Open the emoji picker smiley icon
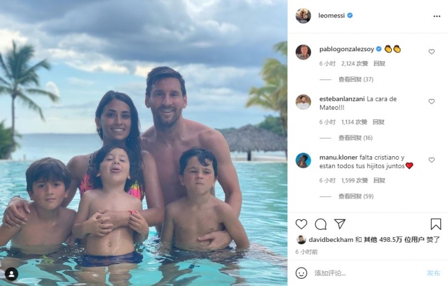 pyautogui.click(x=301, y=273)
